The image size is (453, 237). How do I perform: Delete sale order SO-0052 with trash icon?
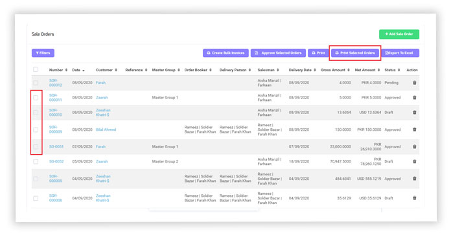414,161
